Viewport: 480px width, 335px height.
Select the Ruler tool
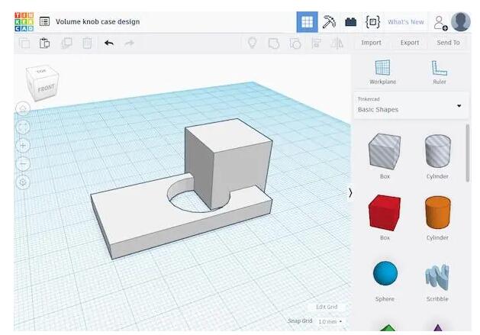(x=439, y=71)
